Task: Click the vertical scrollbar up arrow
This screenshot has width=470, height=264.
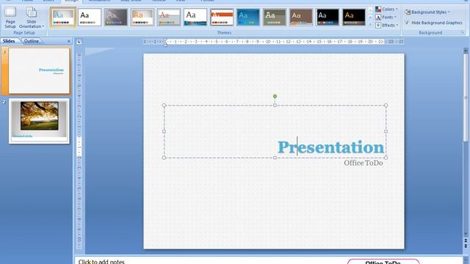Action: coord(466,51)
